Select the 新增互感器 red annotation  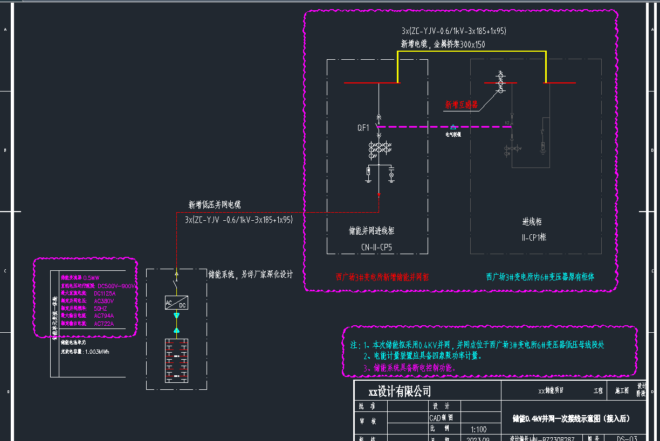pyautogui.click(x=461, y=104)
